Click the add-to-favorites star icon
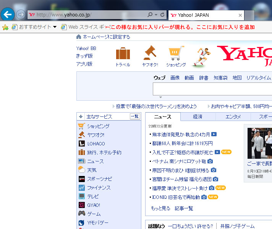The width and height of the screenshot is (272, 229). pos(5,27)
